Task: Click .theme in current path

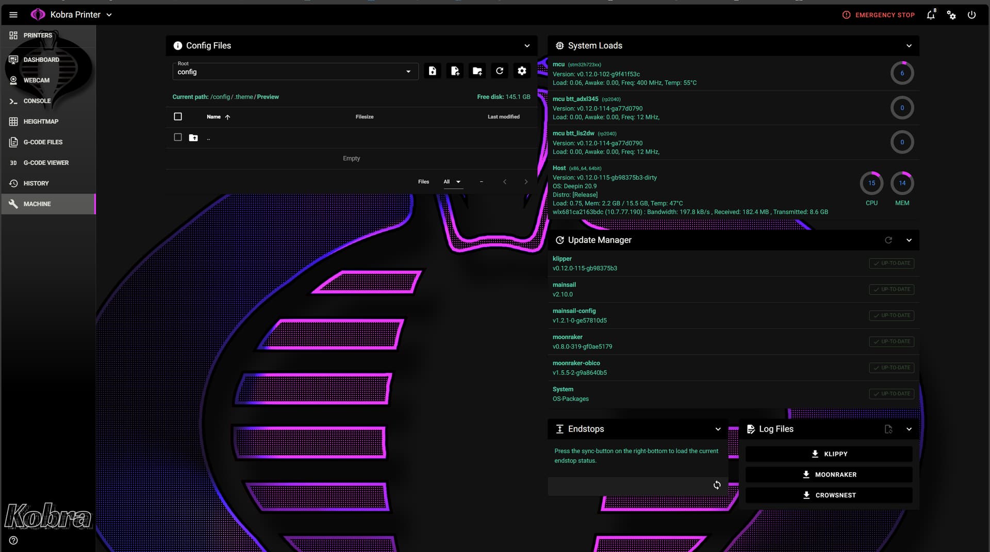Action: pyautogui.click(x=244, y=97)
